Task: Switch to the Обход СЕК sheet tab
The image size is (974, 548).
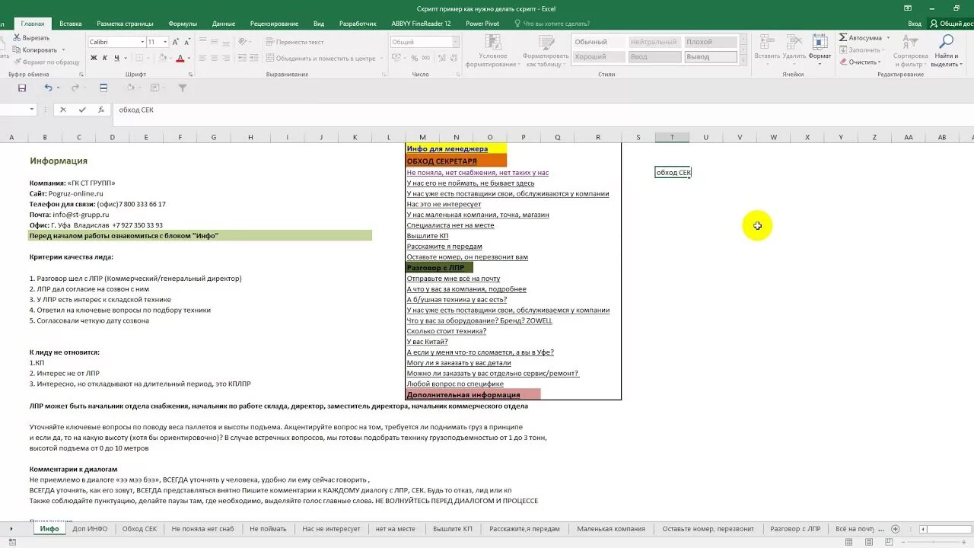Action: [x=139, y=528]
